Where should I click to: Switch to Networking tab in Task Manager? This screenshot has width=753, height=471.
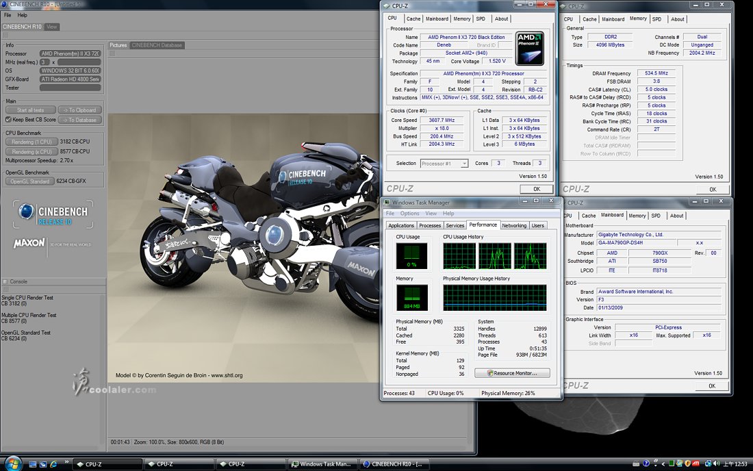click(514, 226)
